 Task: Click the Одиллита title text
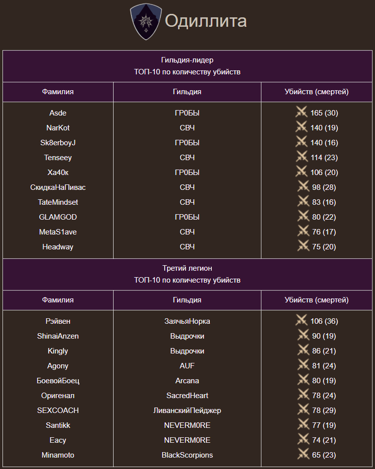(205, 21)
